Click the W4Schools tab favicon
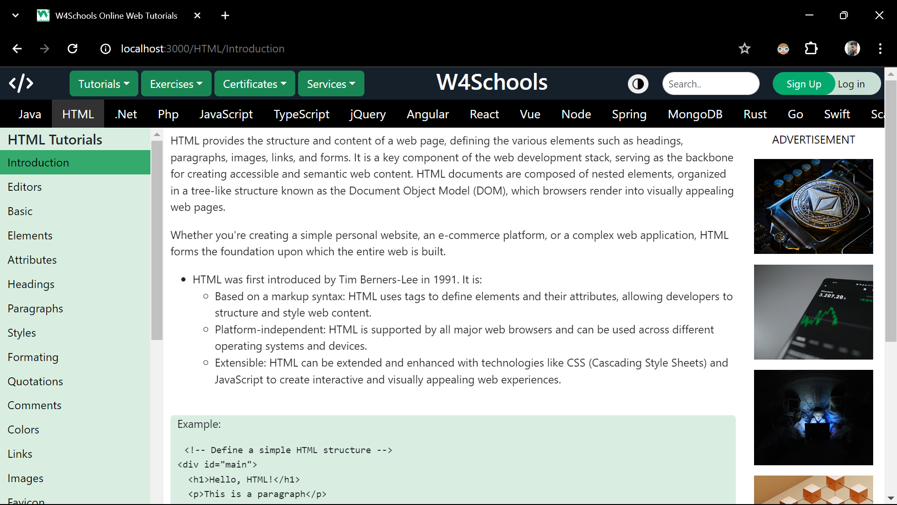897x505 pixels. coord(43,15)
